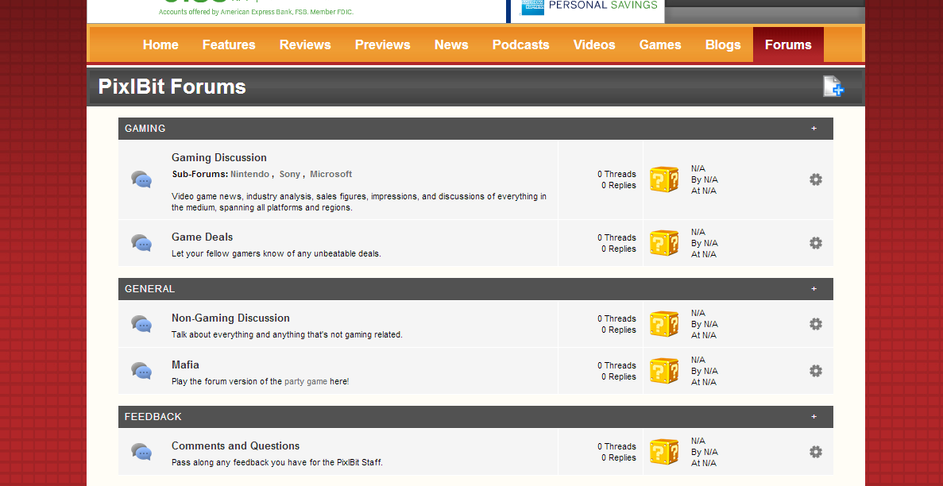
Task: Click the Gaming Discussion chat bubble icon
Action: [x=141, y=179]
